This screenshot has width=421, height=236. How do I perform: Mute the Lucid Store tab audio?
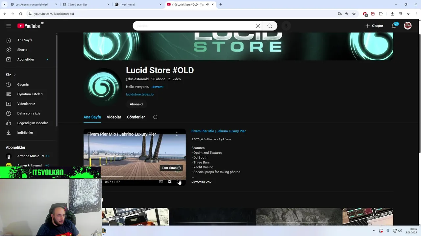click(207, 5)
